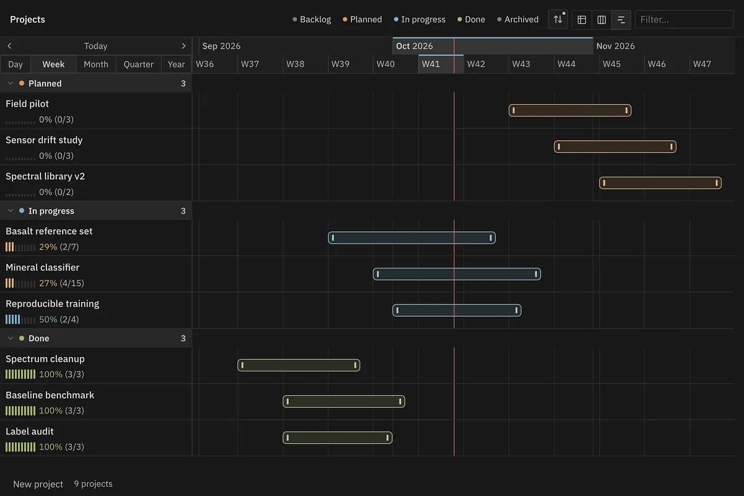
Task: Select the Spectrum cleanup timeline bar
Action: click(x=299, y=365)
